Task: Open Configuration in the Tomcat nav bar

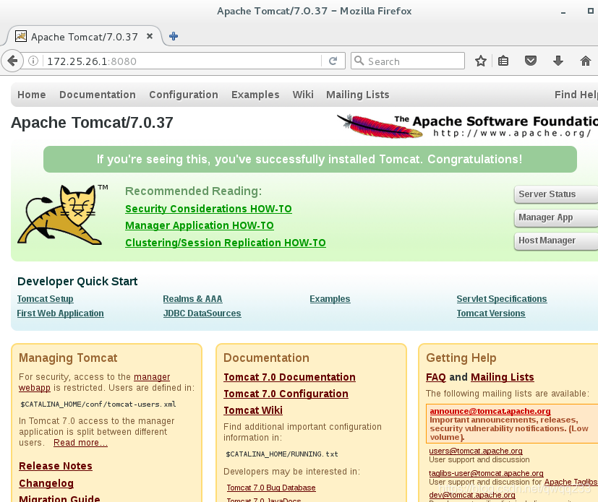Action: pos(184,95)
